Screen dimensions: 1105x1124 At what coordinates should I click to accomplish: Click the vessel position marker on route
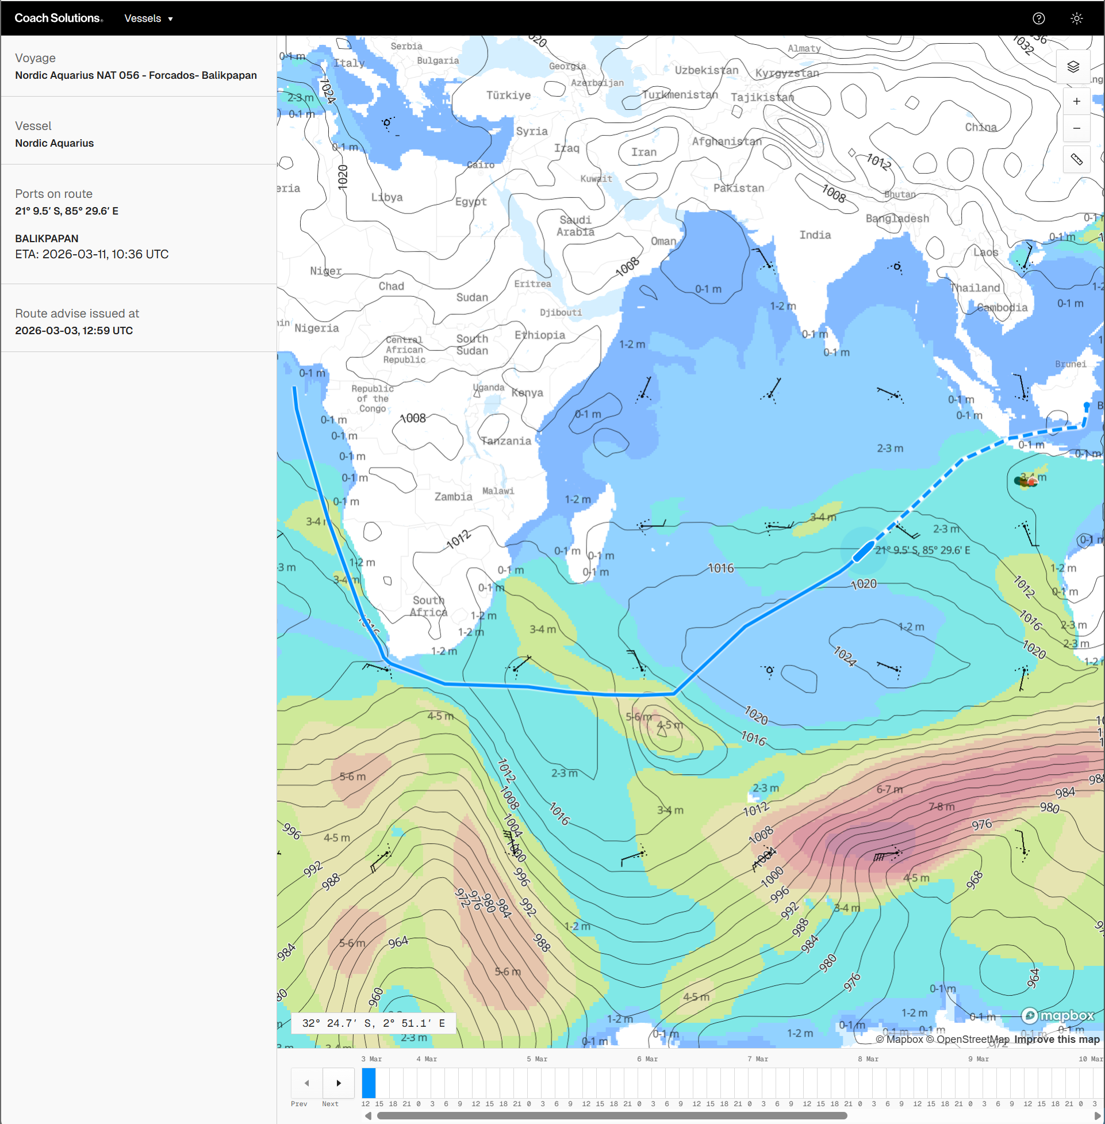click(x=863, y=551)
